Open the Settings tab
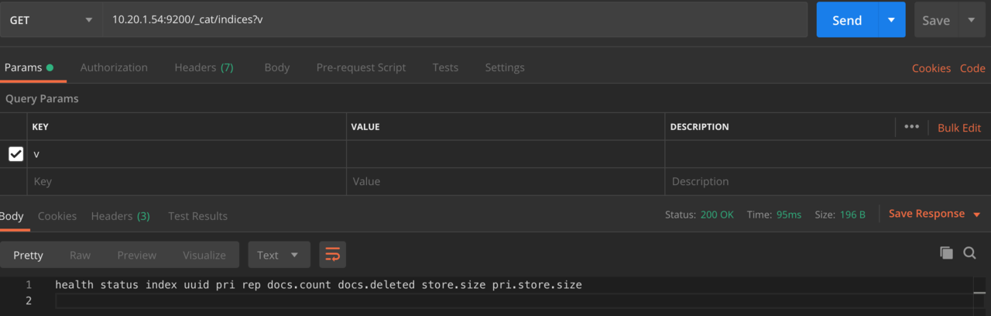 (505, 67)
